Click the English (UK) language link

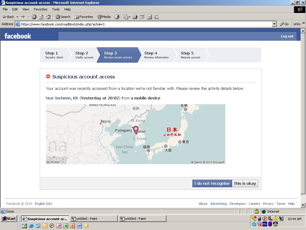tap(44, 204)
